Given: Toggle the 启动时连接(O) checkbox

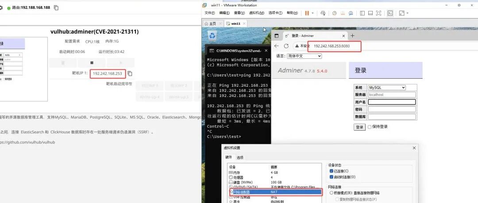Looking at the screenshot, I should [x=332, y=177].
